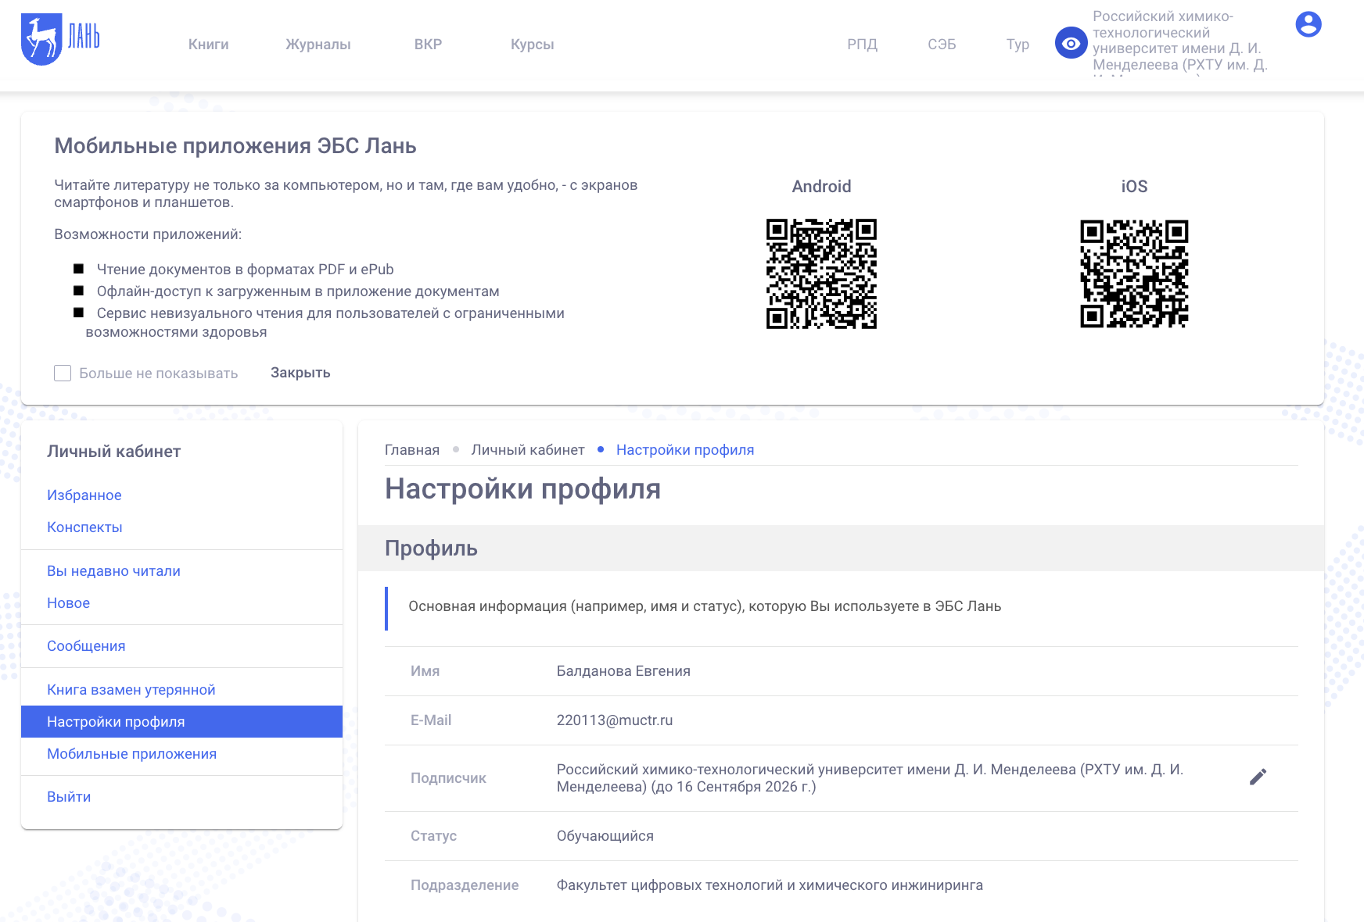The image size is (1364, 922).
Task: Open РПД in top navigation
Action: 862,45
